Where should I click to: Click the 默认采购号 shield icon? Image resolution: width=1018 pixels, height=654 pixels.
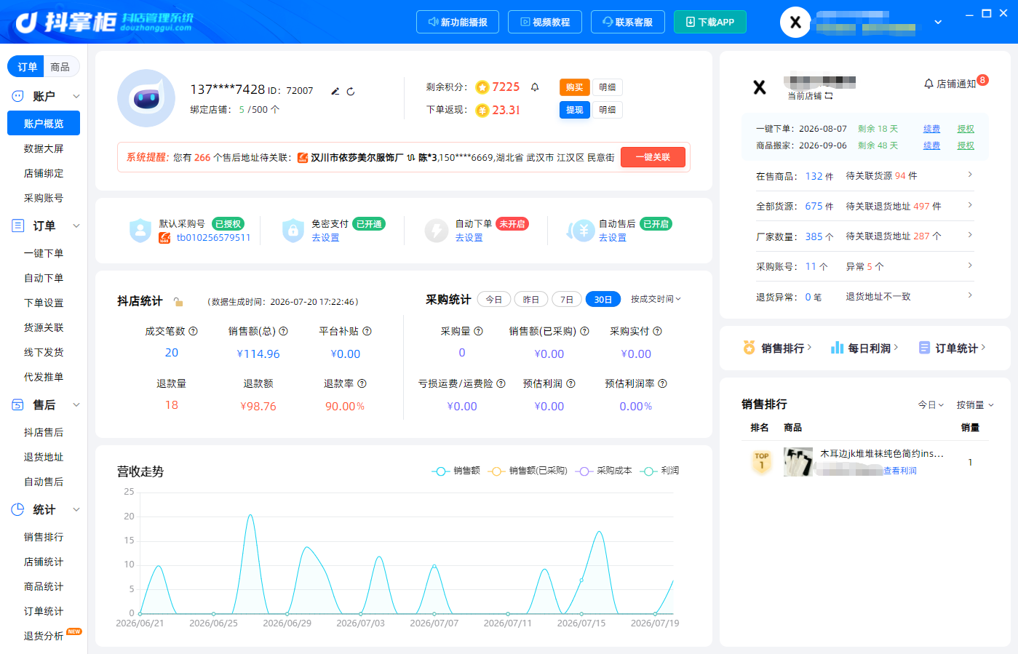click(140, 231)
